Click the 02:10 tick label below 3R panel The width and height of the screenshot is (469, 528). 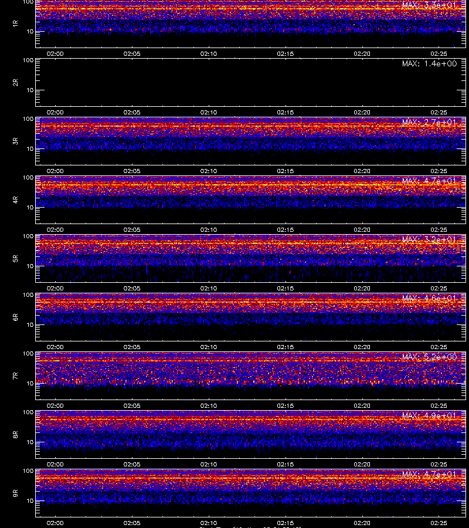pyautogui.click(x=209, y=171)
